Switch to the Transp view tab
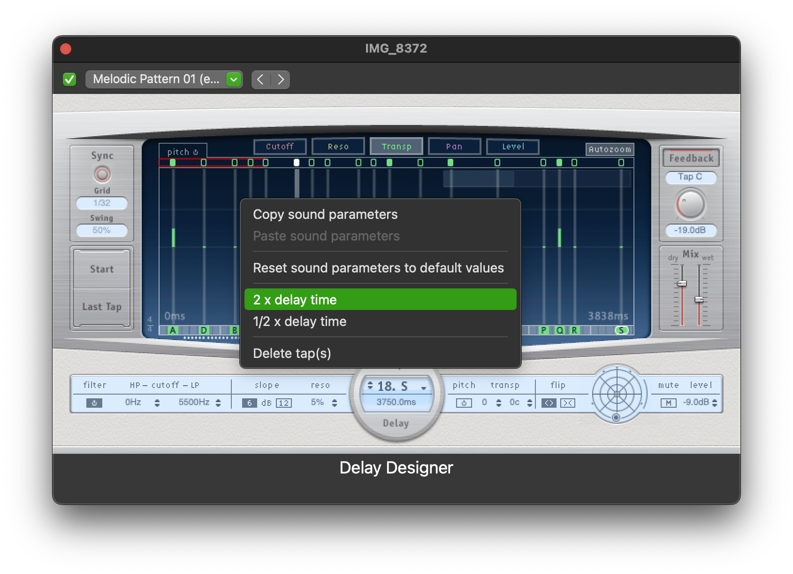 click(x=396, y=147)
